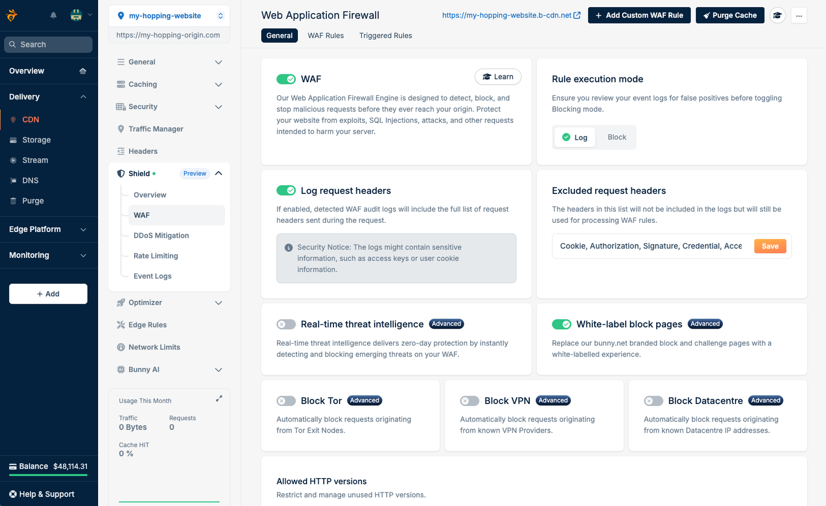Expand the Usage This Month panel
The height and width of the screenshot is (506, 826).
(x=219, y=399)
